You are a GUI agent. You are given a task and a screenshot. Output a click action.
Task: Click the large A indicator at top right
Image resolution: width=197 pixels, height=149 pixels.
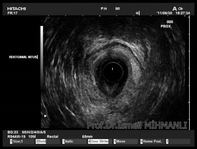coord(174,9)
